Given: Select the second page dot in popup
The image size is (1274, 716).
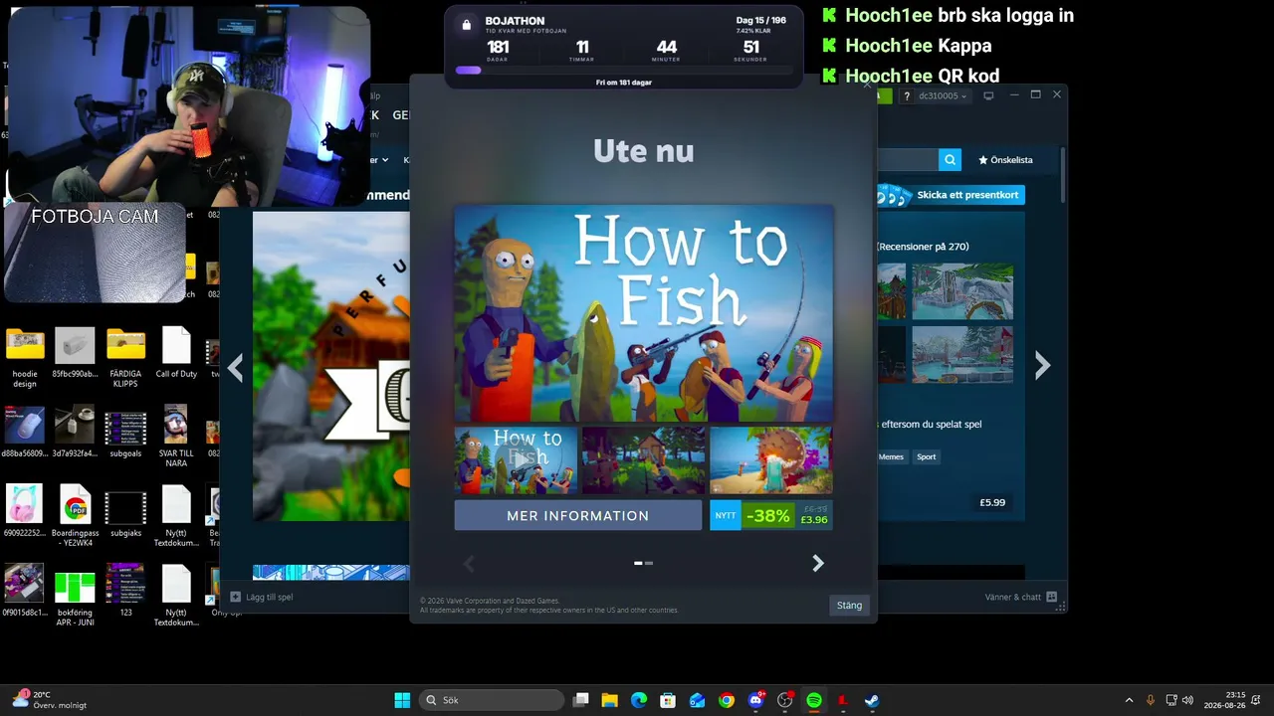Looking at the screenshot, I should (649, 563).
